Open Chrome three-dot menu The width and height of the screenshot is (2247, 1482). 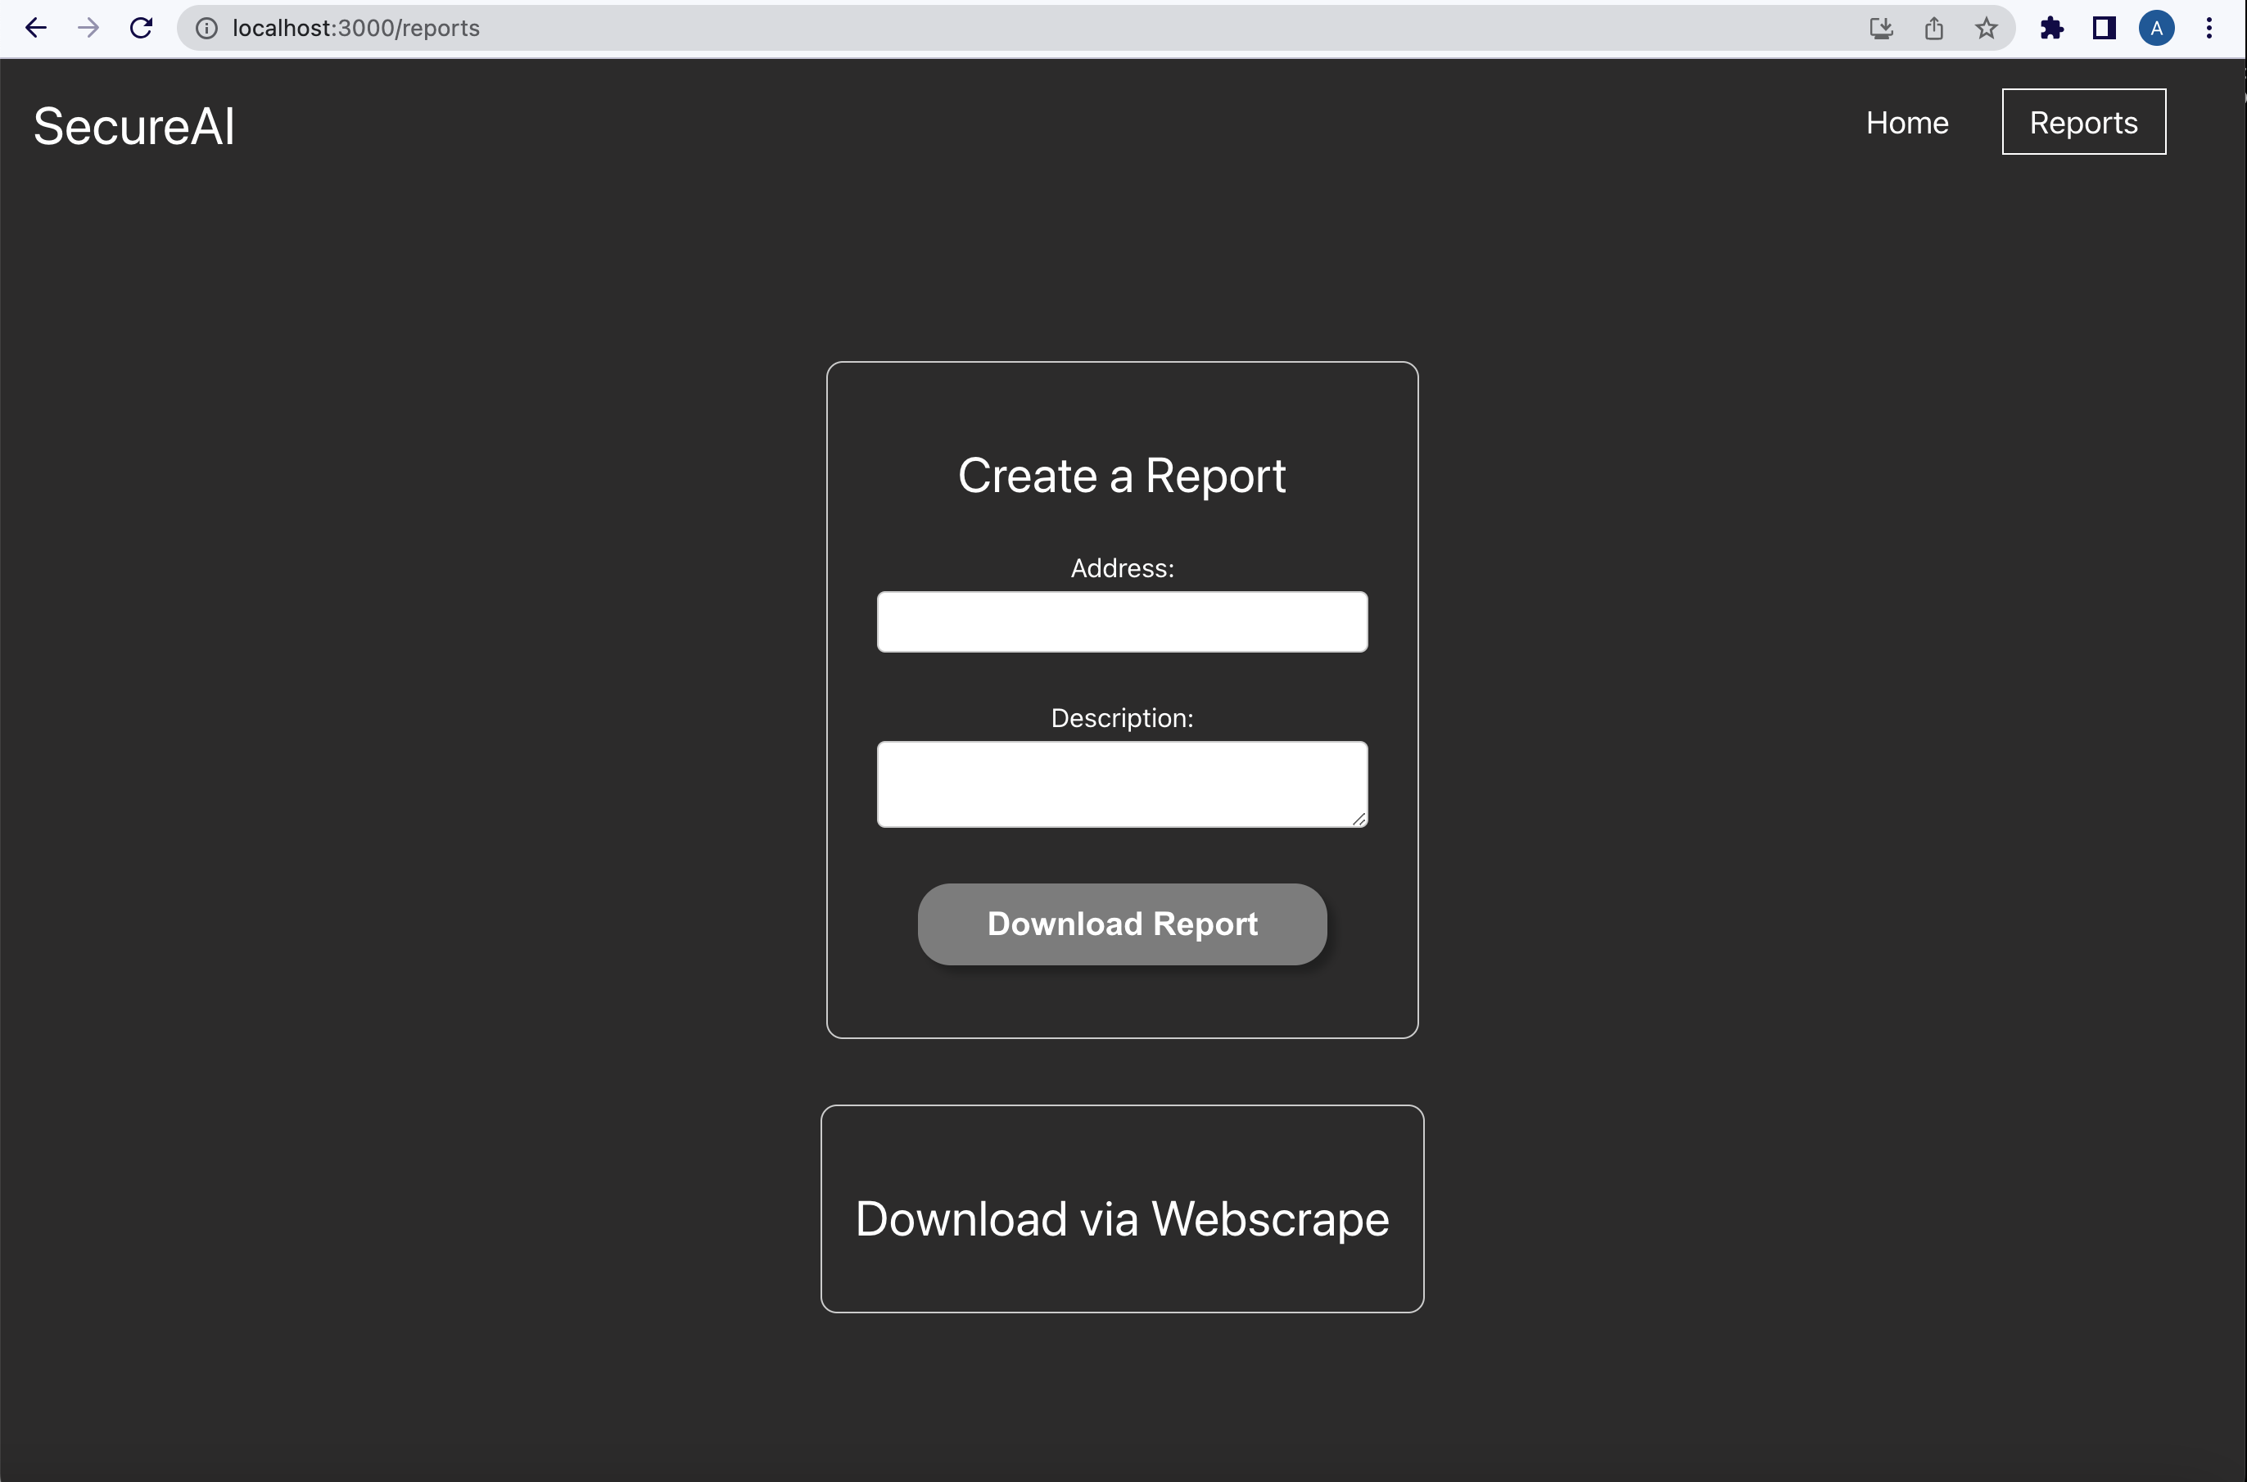(2209, 29)
